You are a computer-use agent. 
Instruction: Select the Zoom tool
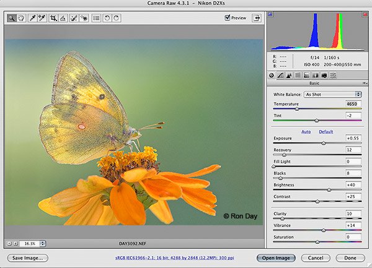click(x=12, y=19)
